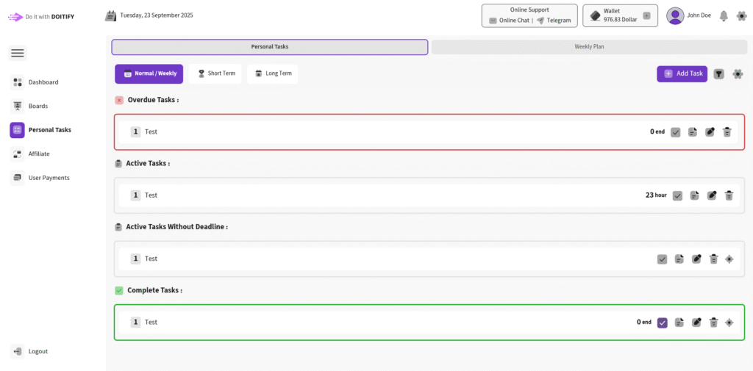Image resolution: width=753 pixels, height=371 pixels.
Task: Uncheck the completed Test task
Action: point(663,323)
